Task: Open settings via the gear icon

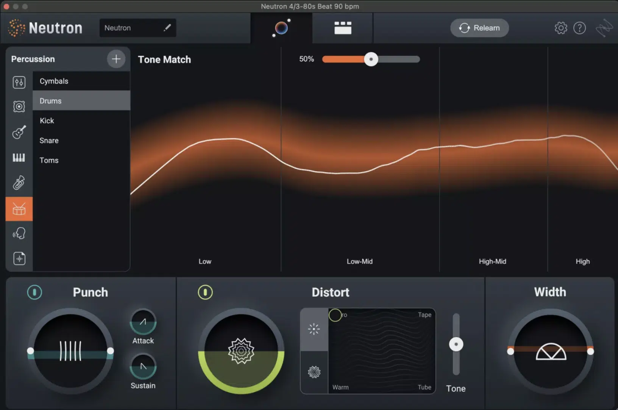Action: pos(561,28)
